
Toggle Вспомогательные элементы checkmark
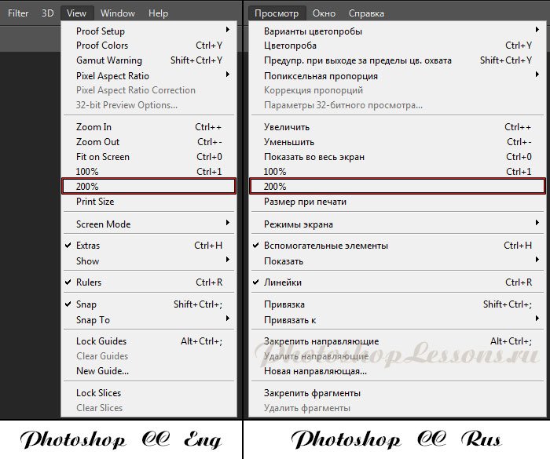pos(398,246)
